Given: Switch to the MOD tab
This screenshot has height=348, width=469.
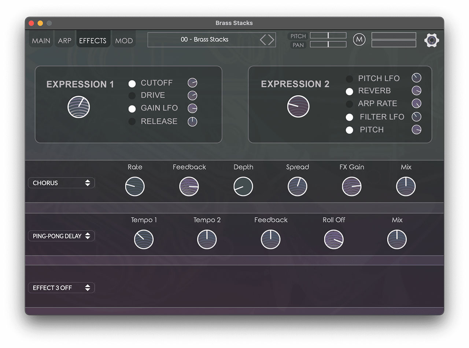Looking at the screenshot, I should pos(124,41).
